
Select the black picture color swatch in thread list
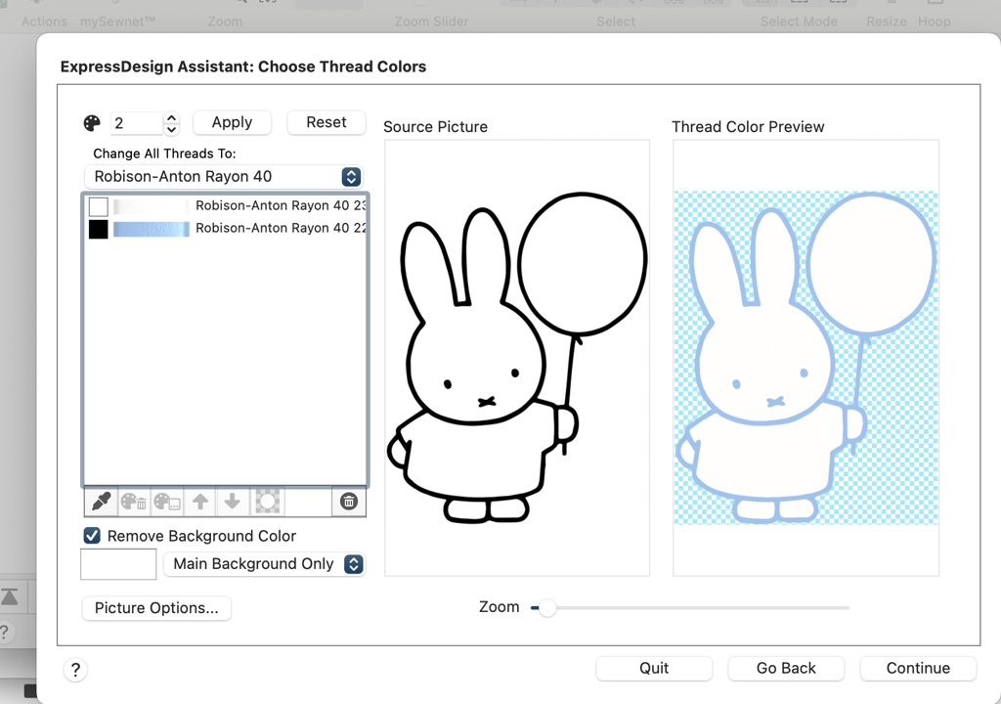click(x=99, y=229)
